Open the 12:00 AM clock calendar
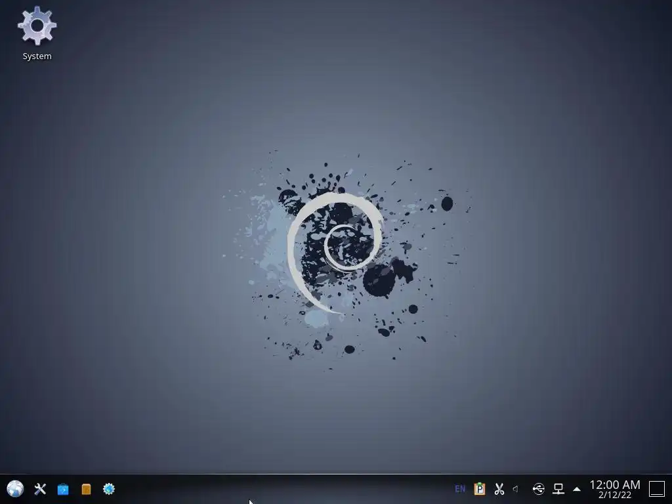Image resolution: width=672 pixels, height=504 pixels. coord(614,489)
